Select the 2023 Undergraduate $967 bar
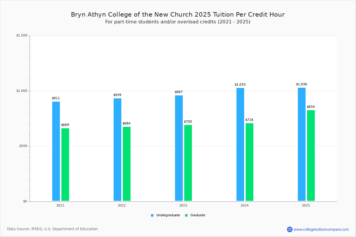Image resolution: width=356 pixels, height=237 pixels. pos(179,148)
